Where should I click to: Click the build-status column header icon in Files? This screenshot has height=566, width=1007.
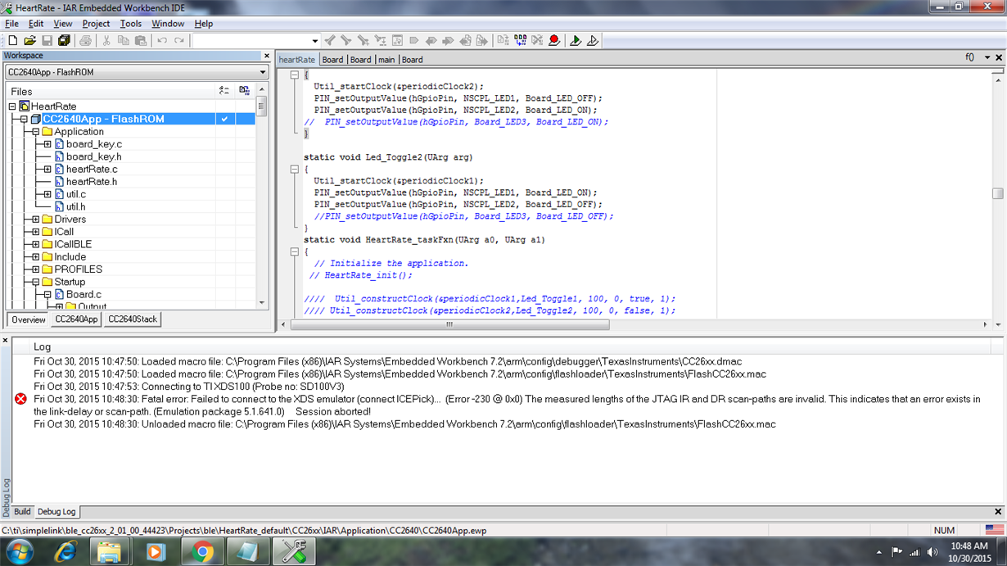(224, 91)
